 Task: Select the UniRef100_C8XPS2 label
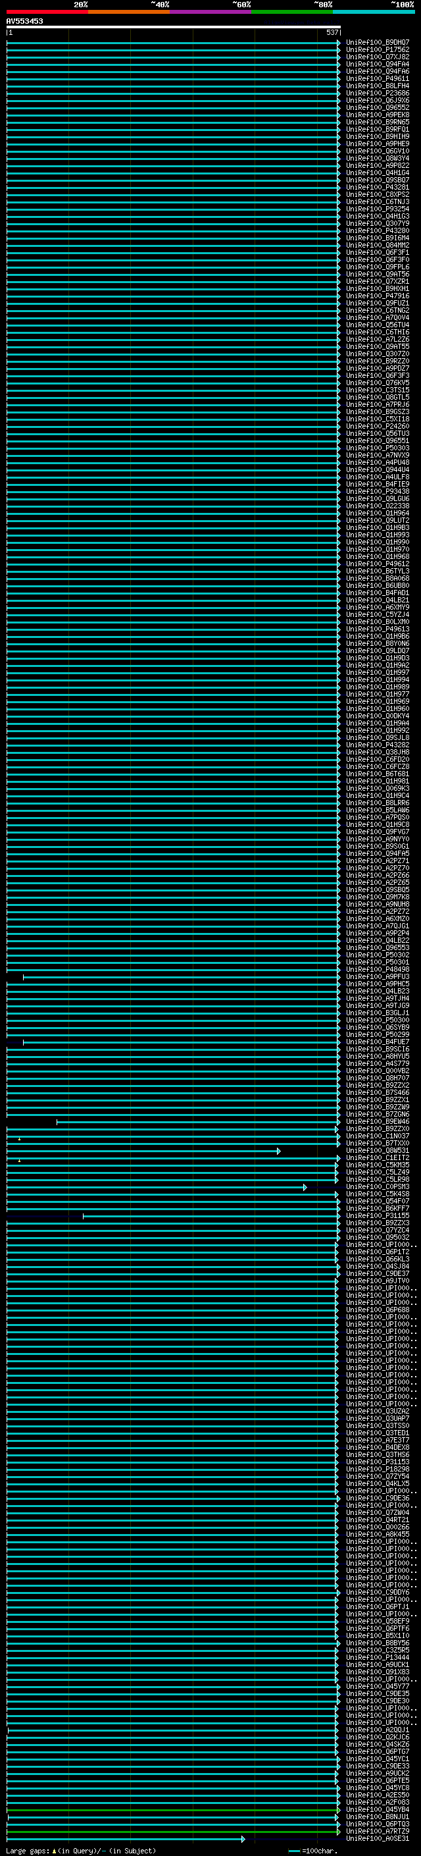coord(378,194)
